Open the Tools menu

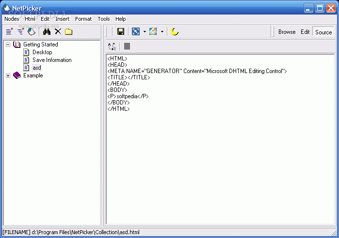tap(104, 19)
